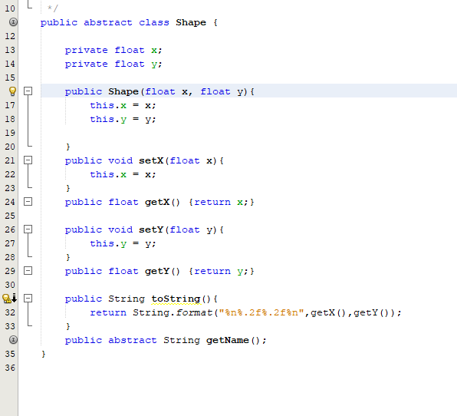This screenshot has width=457, height=416.
Task: Click line number 36 in the gutter
Action: (10, 368)
